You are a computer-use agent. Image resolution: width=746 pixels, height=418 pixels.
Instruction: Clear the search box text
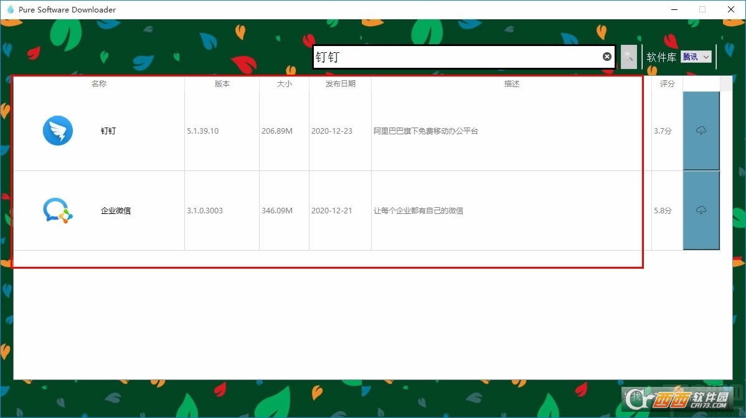607,57
